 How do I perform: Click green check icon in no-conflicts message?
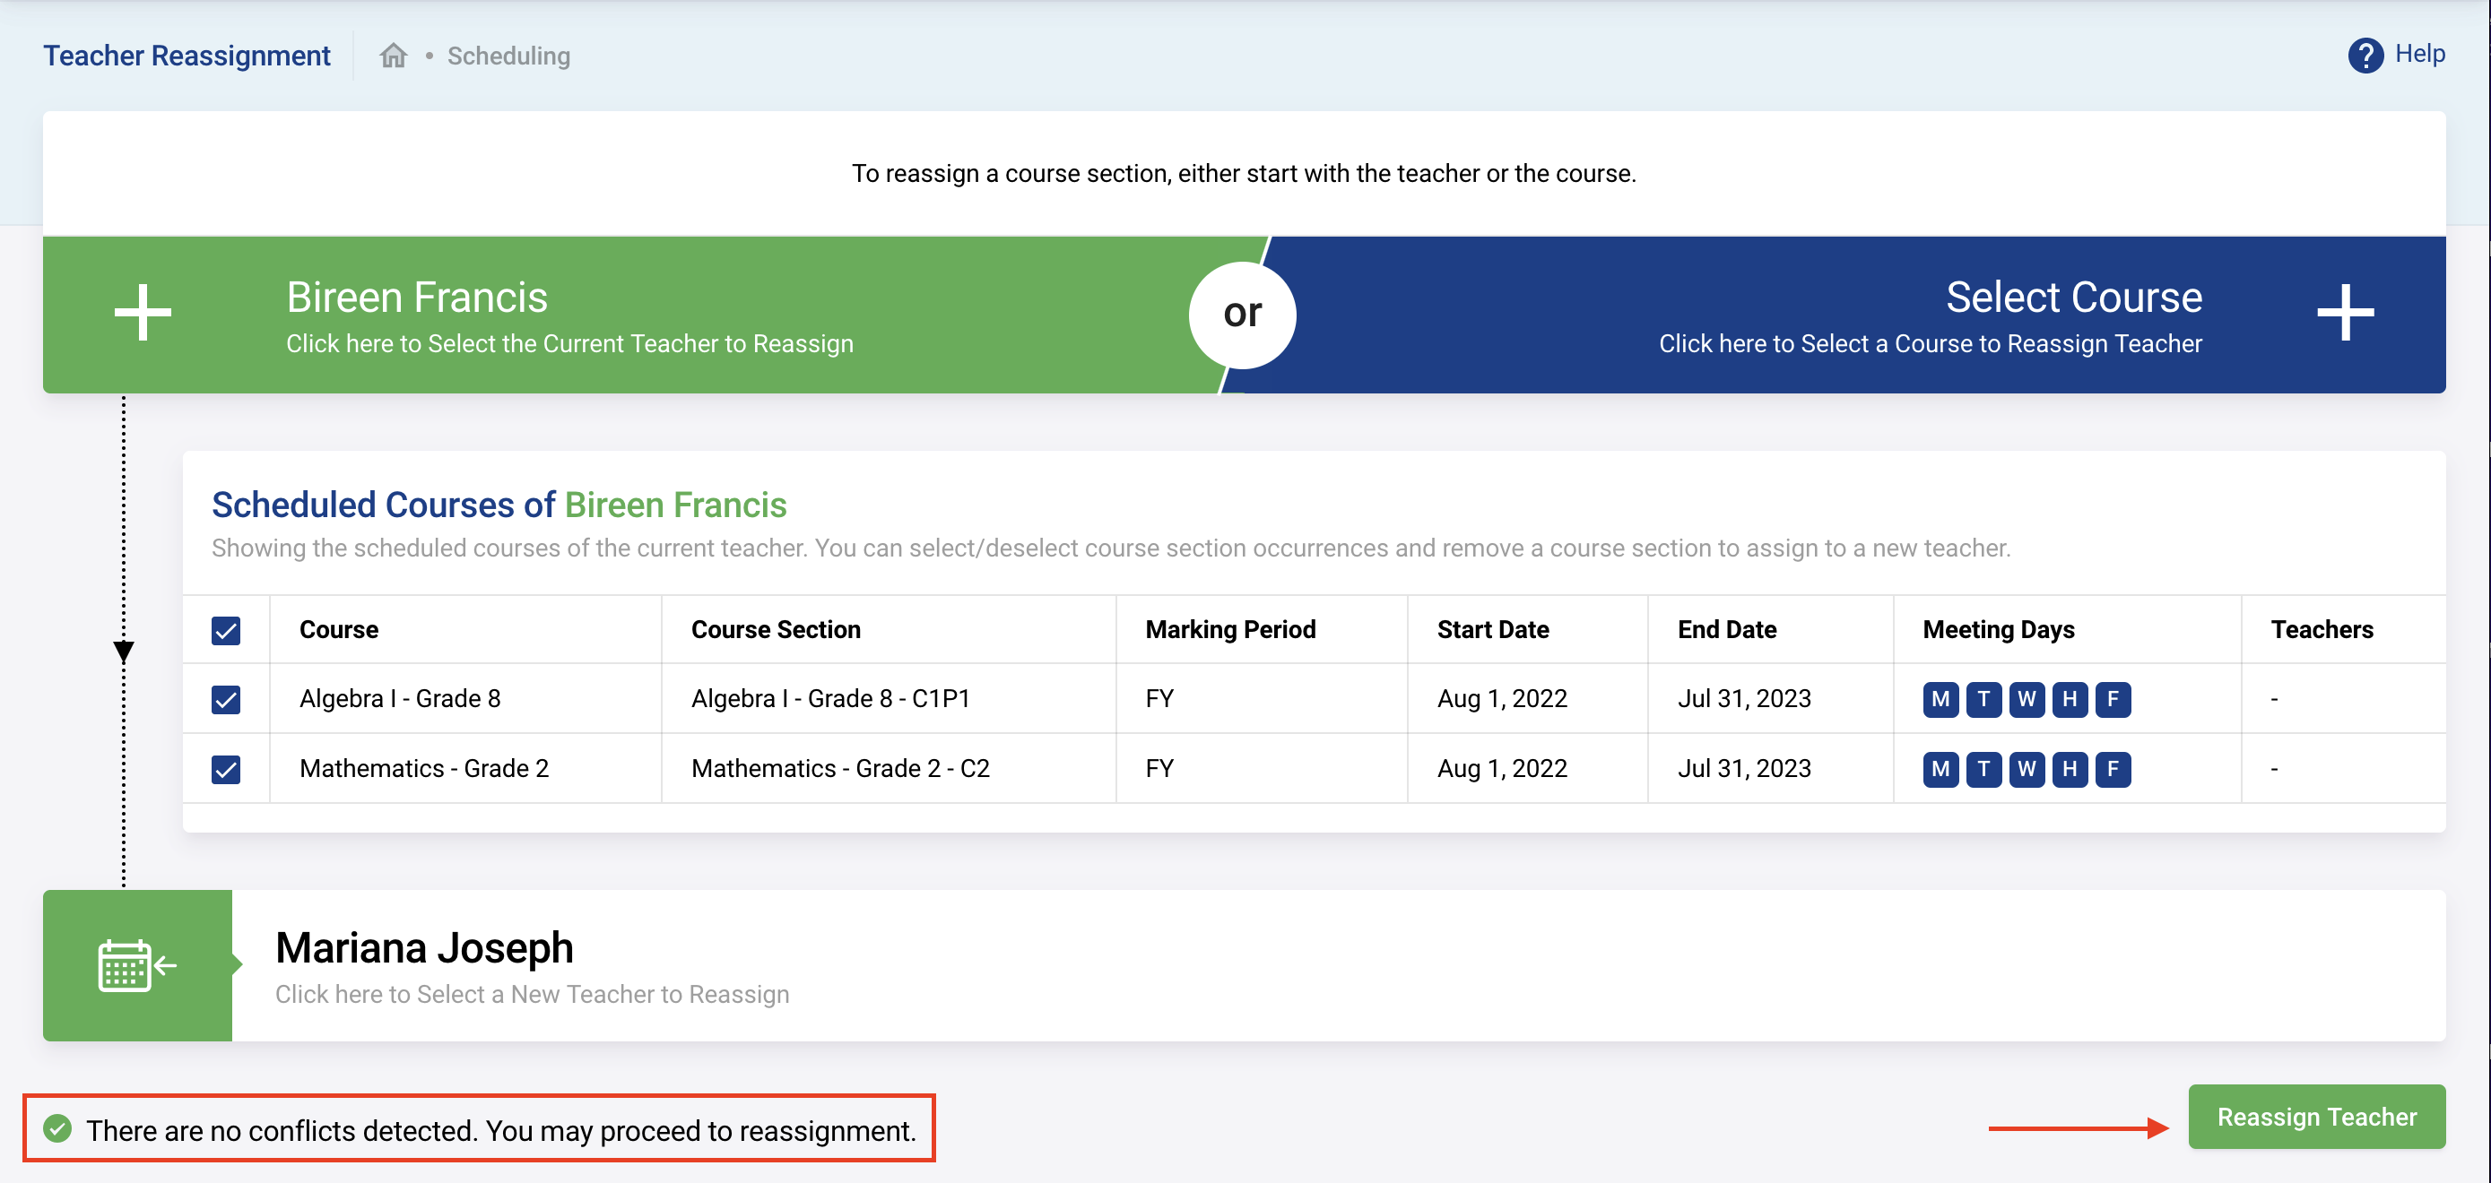point(58,1129)
